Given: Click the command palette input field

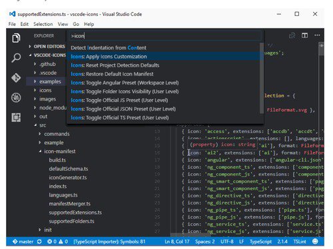Looking at the screenshot, I should pyautogui.click(x=165, y=36).
